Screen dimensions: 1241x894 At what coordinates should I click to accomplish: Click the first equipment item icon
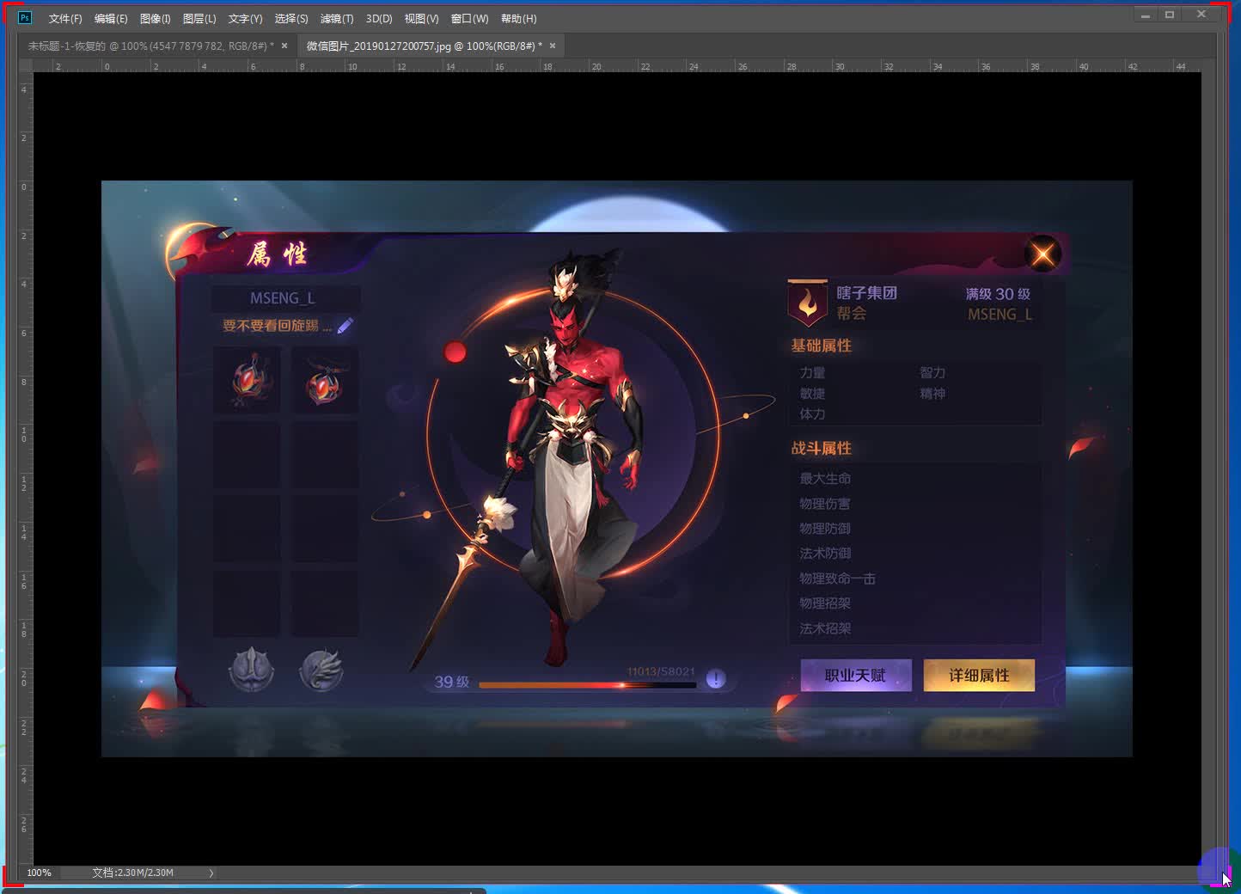click(x=248, y=379)
